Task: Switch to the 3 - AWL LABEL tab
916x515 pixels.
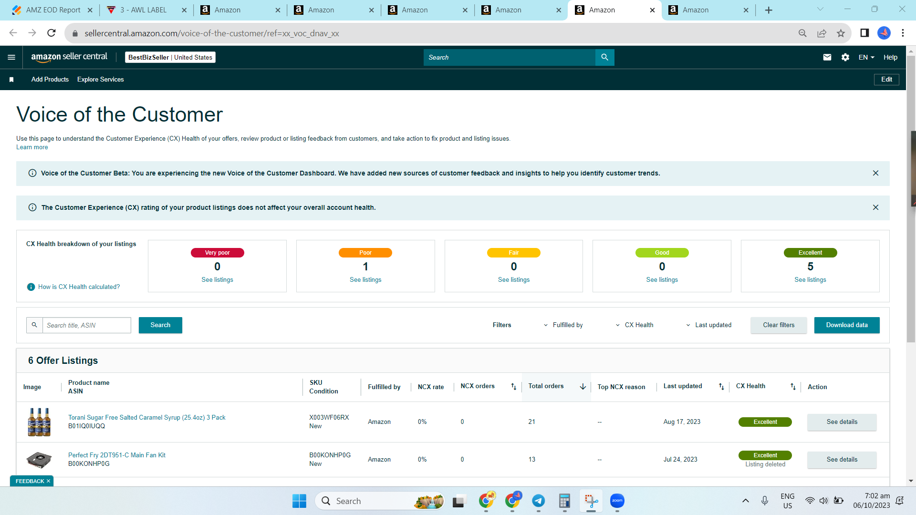Action: coord(143,10)
